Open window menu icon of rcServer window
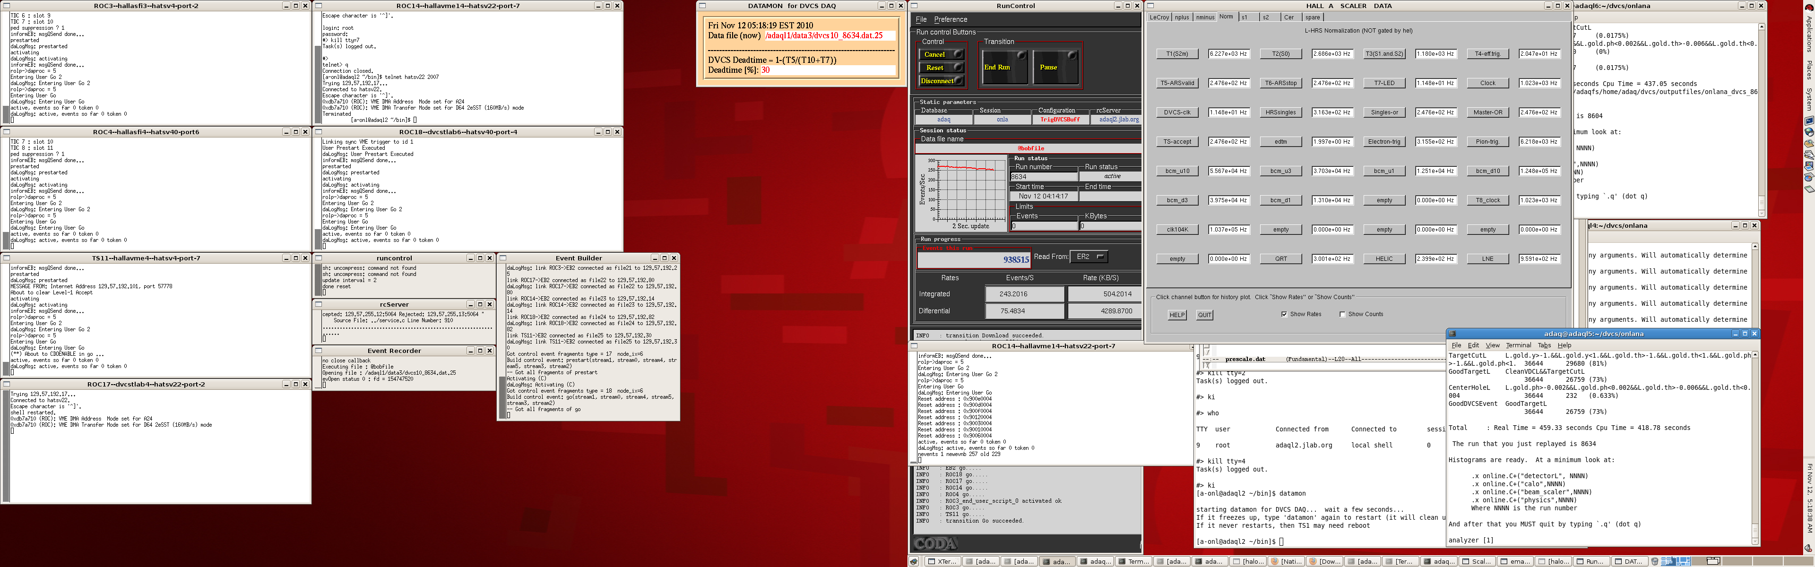The height and width of the screenshot is (567, 1815). (319, 304)
